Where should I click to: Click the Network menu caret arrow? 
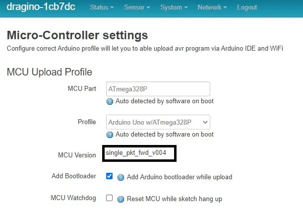tap(225, 7)
